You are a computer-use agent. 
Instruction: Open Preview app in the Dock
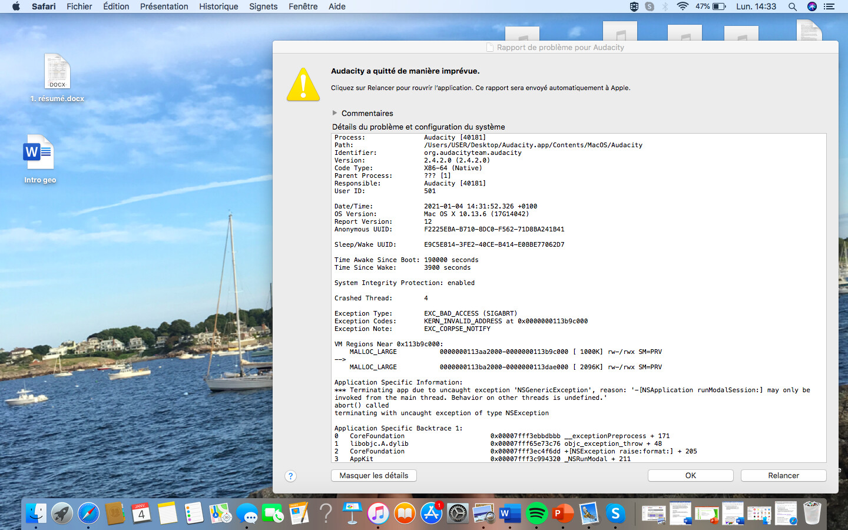[x=483, y=514]
